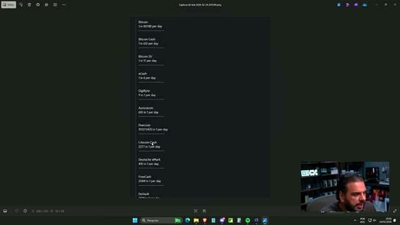Click the eCash entry
This screenshot has width=400, height=225.
147,76
